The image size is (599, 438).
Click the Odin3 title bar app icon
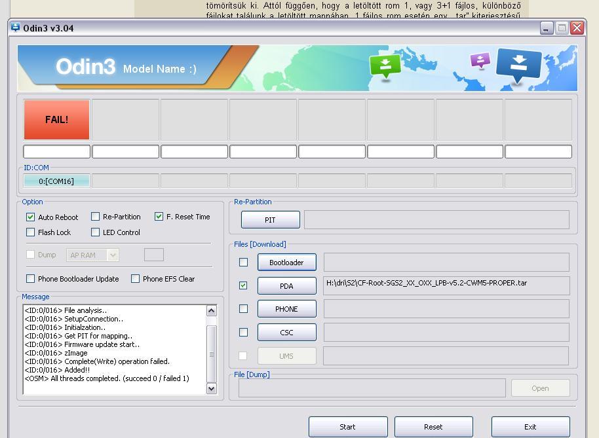pyautogui.click(x=15, y=28)
